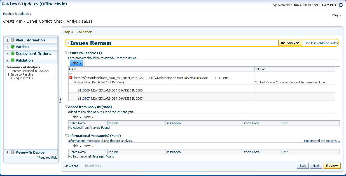Click Reason header in Added from Analysis

pos(136,123)
